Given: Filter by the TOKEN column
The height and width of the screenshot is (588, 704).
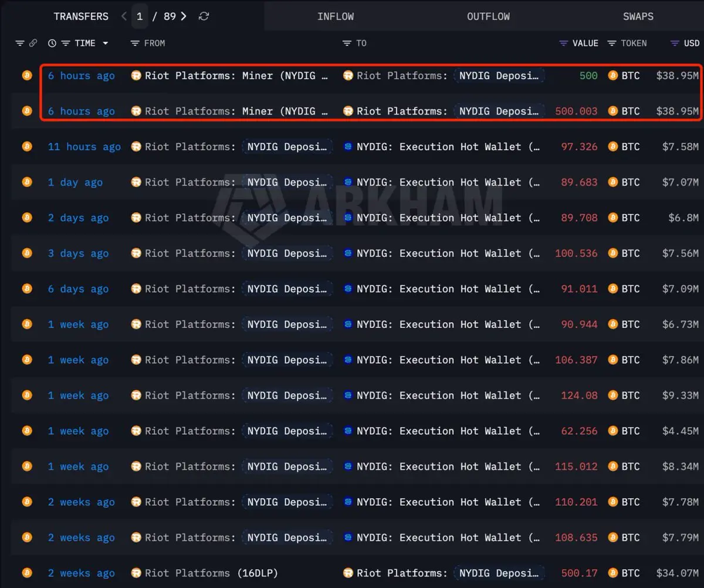Looking at the screenshot, I should click(612, 43).
